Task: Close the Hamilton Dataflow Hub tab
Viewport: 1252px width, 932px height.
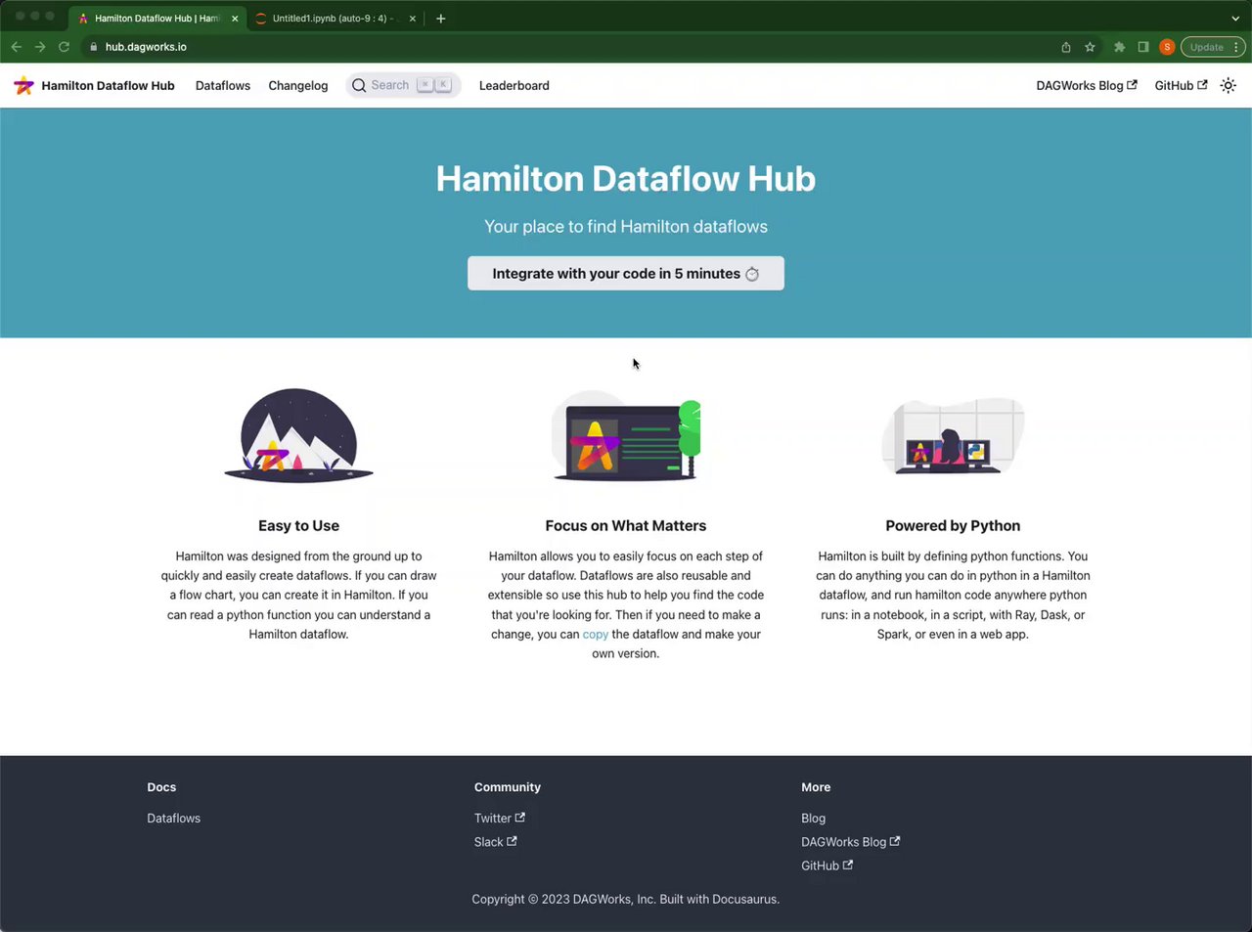Action: pyautogui.click(x=235, y=19)
